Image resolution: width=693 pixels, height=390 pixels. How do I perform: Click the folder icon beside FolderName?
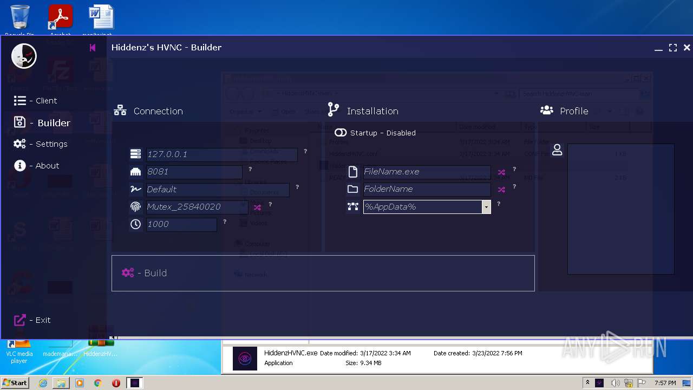click(353, 189)
